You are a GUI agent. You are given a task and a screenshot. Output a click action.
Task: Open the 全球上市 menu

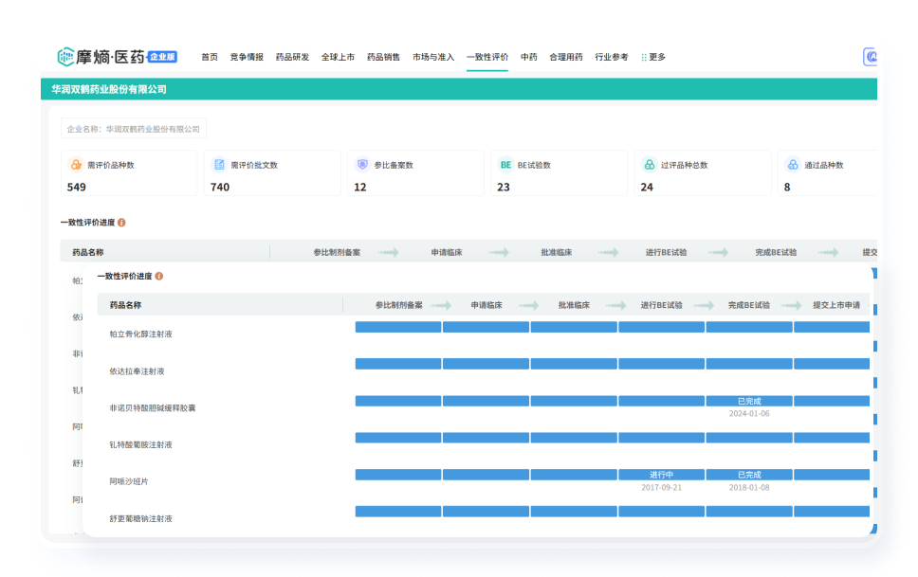click(338, 57)
